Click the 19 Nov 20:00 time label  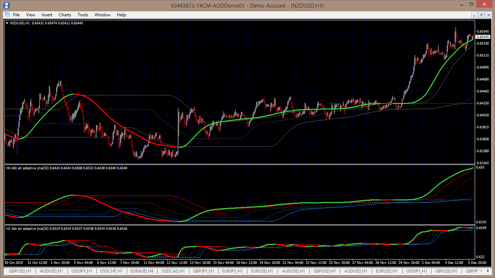coord(270,262)
